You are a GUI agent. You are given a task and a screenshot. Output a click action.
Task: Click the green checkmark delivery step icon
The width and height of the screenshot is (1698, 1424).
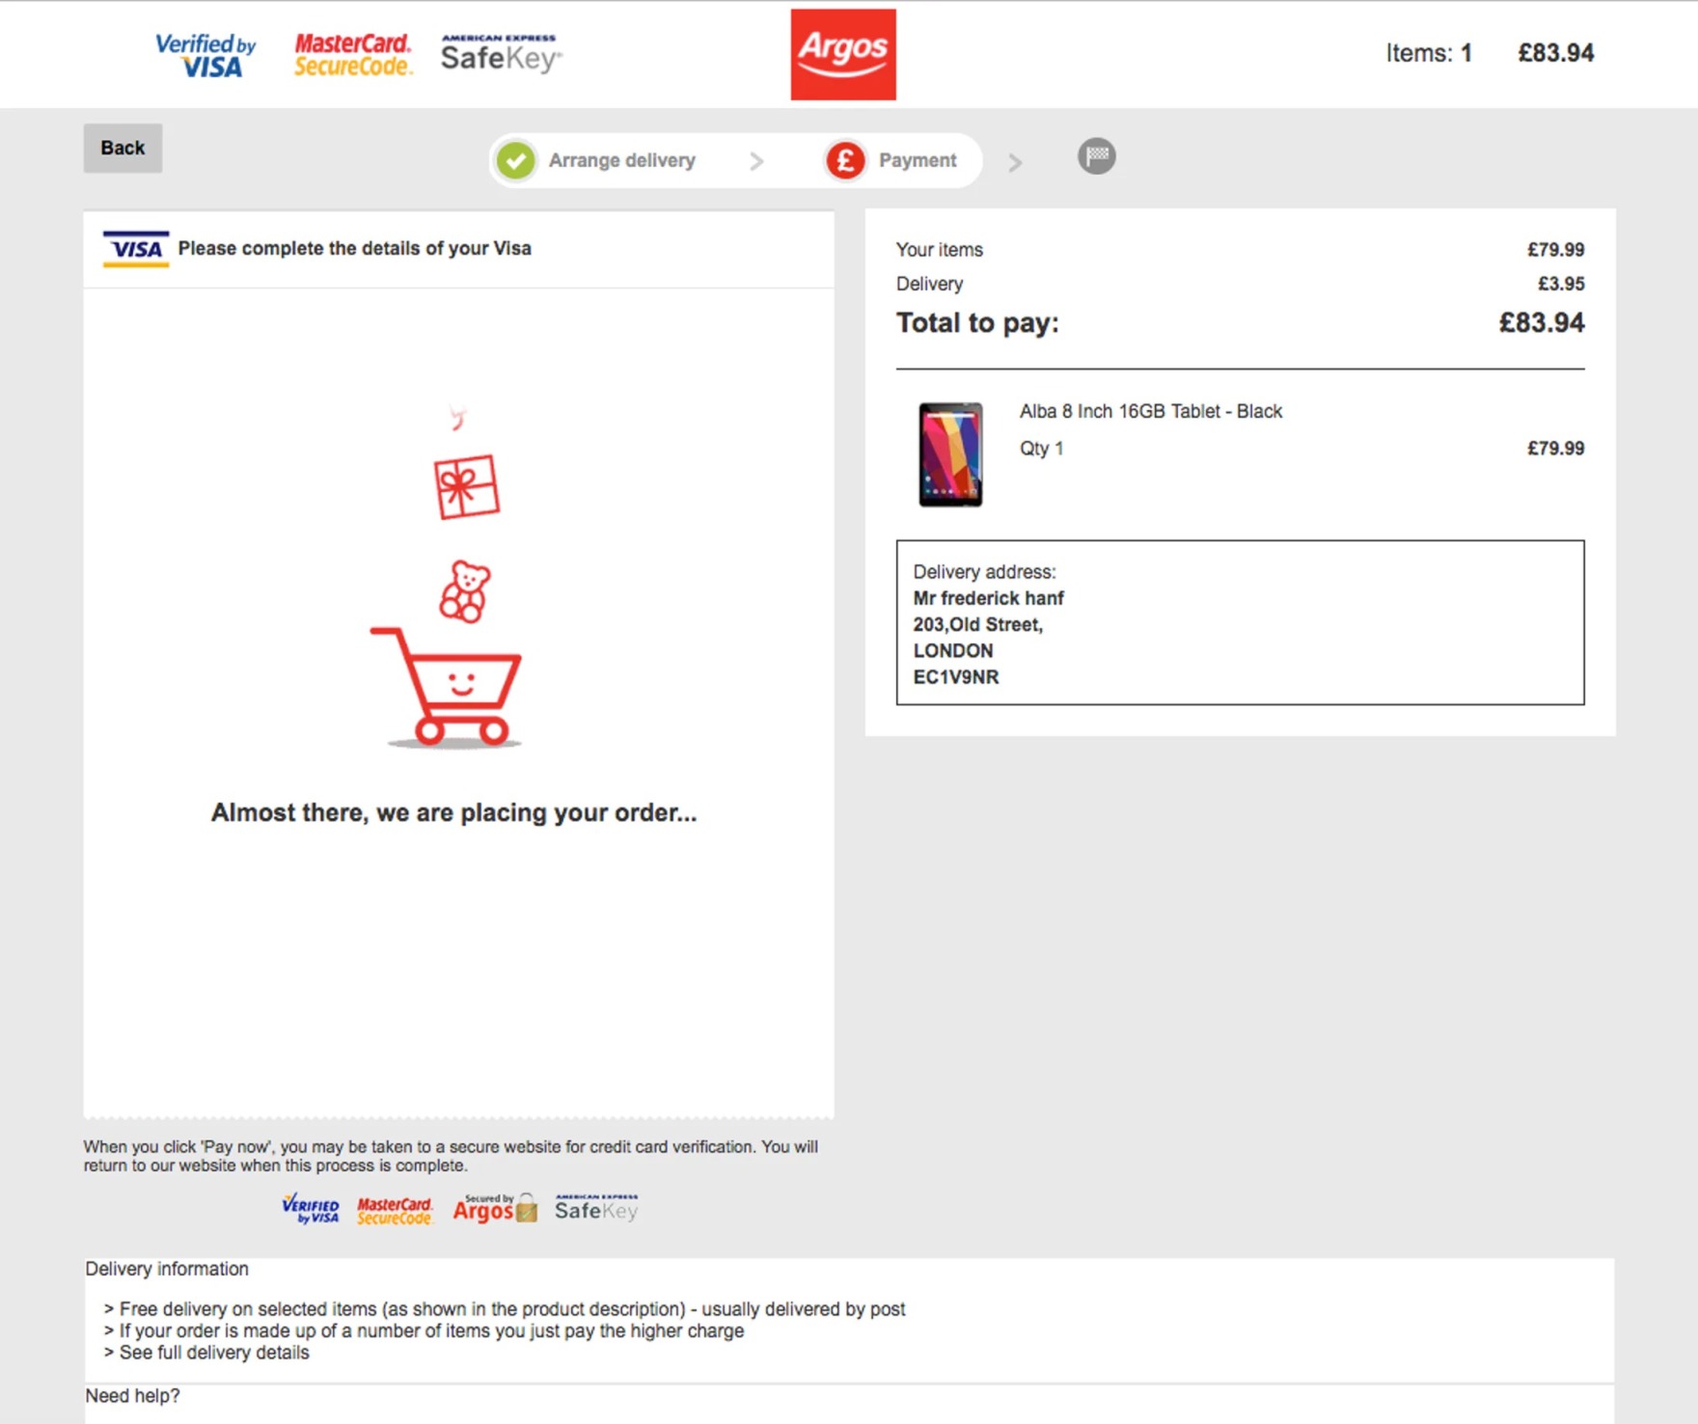click(516, 160)
